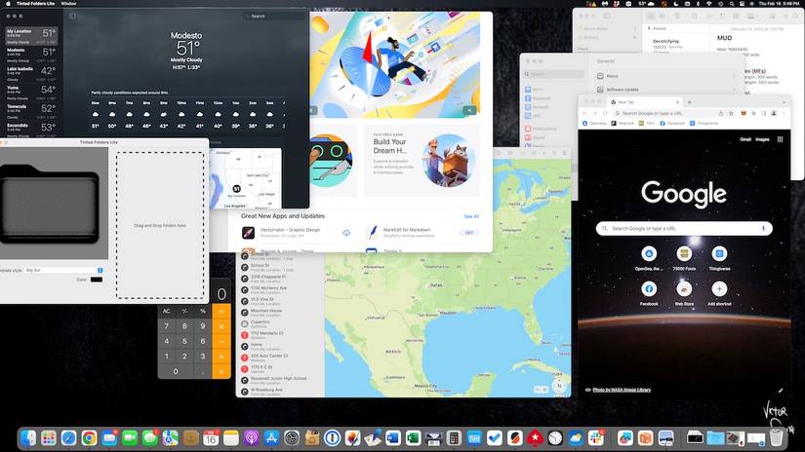Open Google Chrome in the Dock

coord(89,438)
